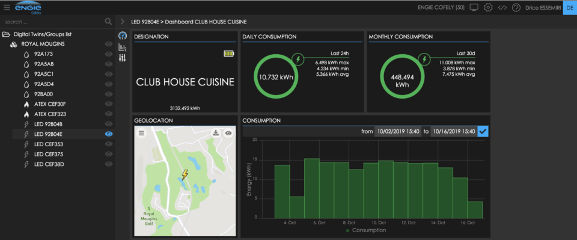Open the code brackets icon
This screenshot has width=577, height=240.
tap(502, 7)
